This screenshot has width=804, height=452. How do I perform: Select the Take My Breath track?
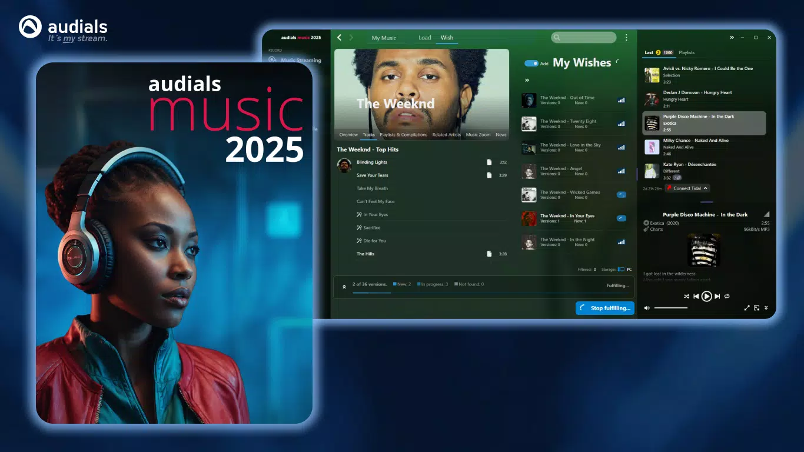click(372, 188)
